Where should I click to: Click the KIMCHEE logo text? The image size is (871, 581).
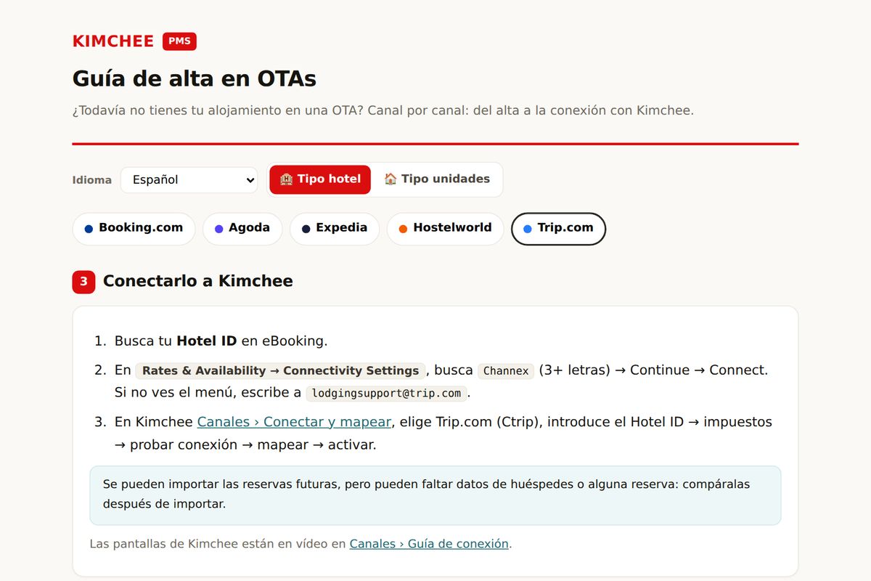tap(113, 41)
